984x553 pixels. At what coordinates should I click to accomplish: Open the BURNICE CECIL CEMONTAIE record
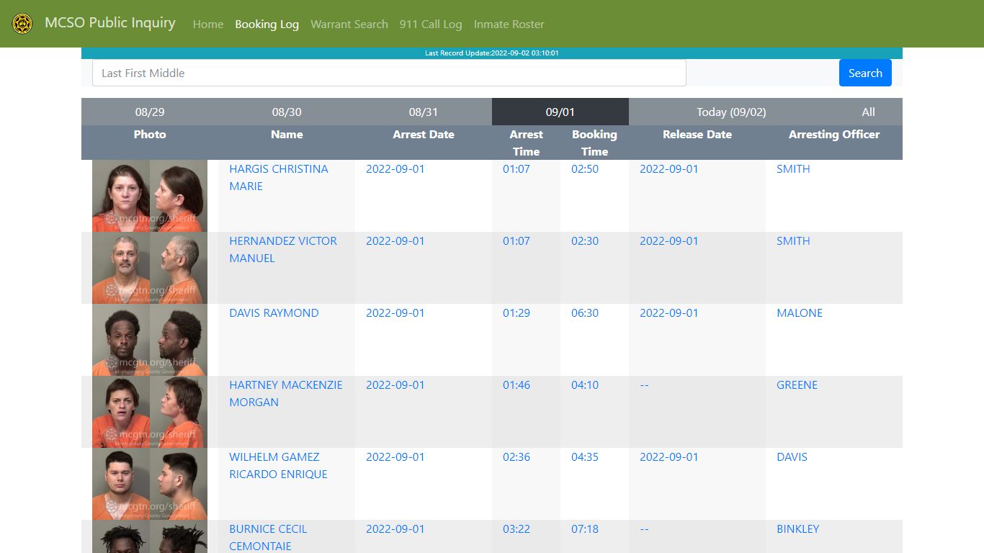click(268, 537)
